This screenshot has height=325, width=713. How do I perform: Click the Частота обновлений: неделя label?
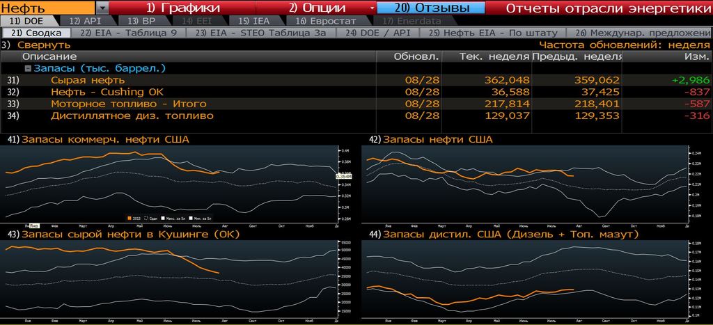point(625,45)
